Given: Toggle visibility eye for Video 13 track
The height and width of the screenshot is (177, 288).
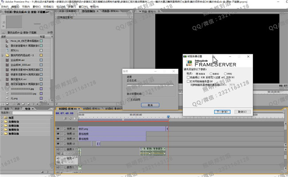Looking at the screenshot, I should (58, 144).
